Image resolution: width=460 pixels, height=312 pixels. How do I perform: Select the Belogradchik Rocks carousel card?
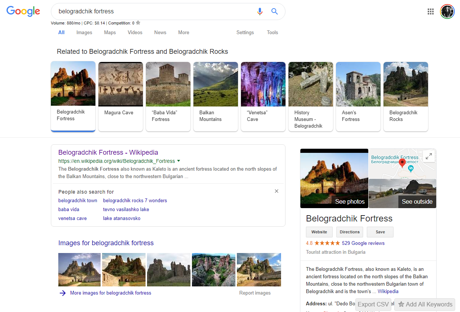pyautogui.click(x=406, y=96)
